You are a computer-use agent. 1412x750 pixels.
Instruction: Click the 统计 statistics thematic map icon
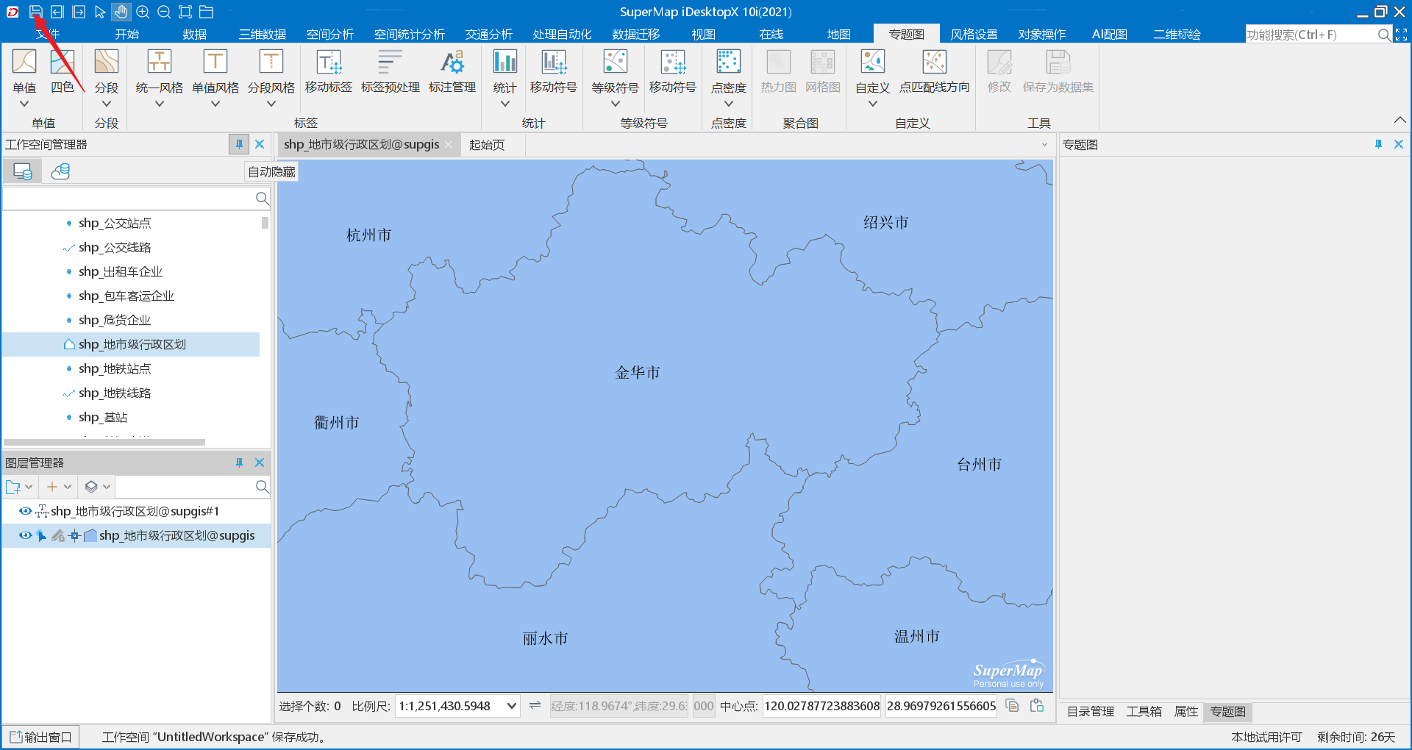(505, 62)
